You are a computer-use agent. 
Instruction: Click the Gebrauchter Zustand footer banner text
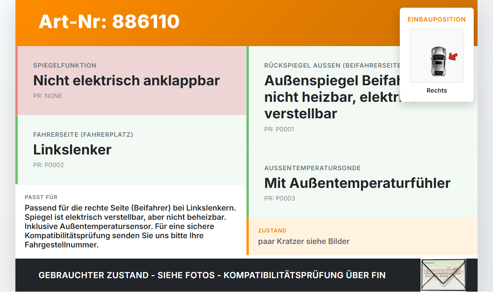tap(212, 275)
